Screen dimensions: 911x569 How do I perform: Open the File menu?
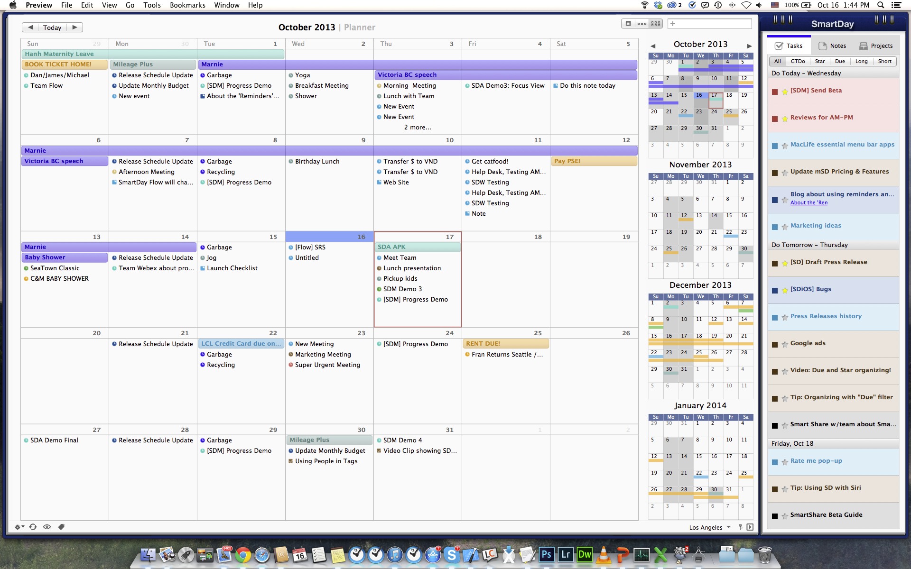pyautogui.click(x=66, y=5)
